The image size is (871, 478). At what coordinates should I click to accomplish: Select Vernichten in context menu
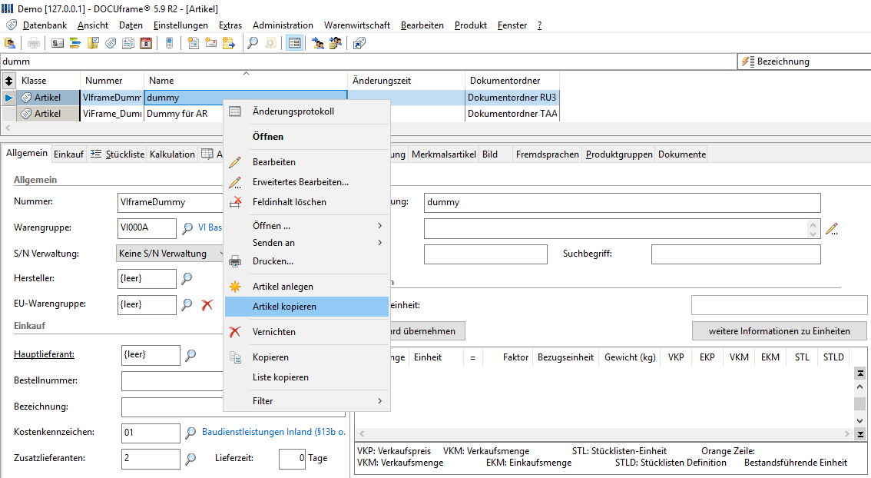click(306, 332)
